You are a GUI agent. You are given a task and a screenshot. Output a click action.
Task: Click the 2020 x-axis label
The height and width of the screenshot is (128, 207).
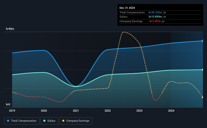tap(44, 111)
